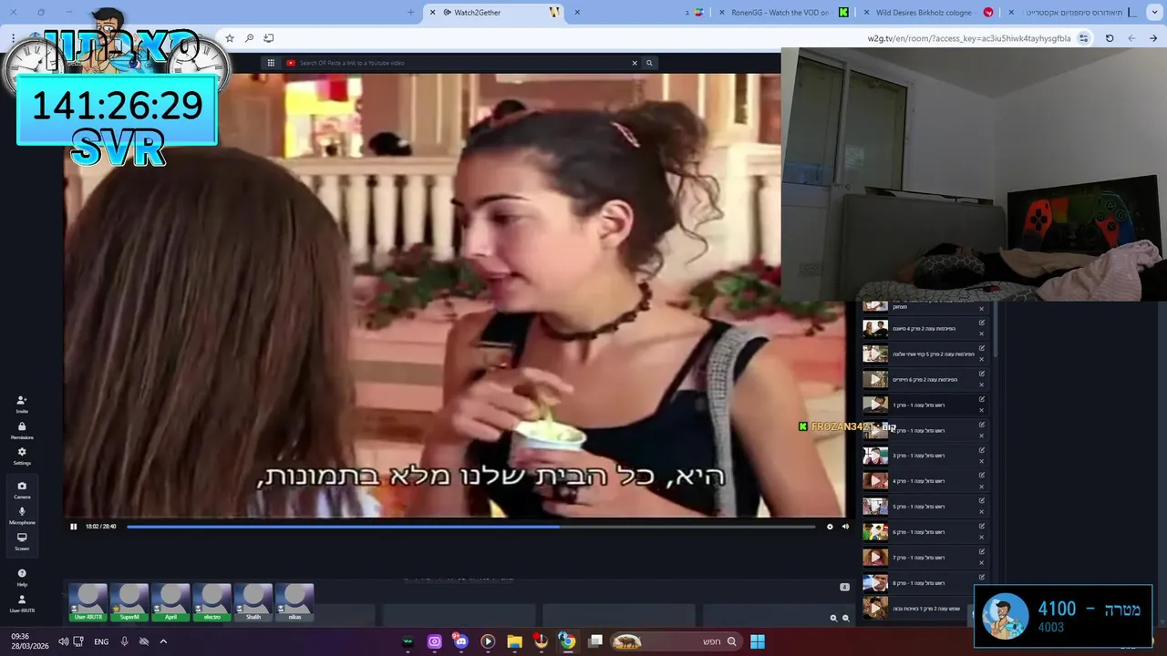Open the Invite option in sidebar
Image resolution: width=1167 pixels, height=656 pixels.
pyautogui.click(x=22, y=404)
